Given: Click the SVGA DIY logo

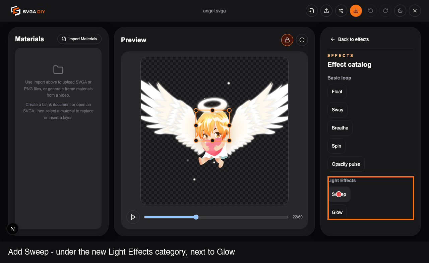Looking at the screenshot, I should (x=28, y=11).
